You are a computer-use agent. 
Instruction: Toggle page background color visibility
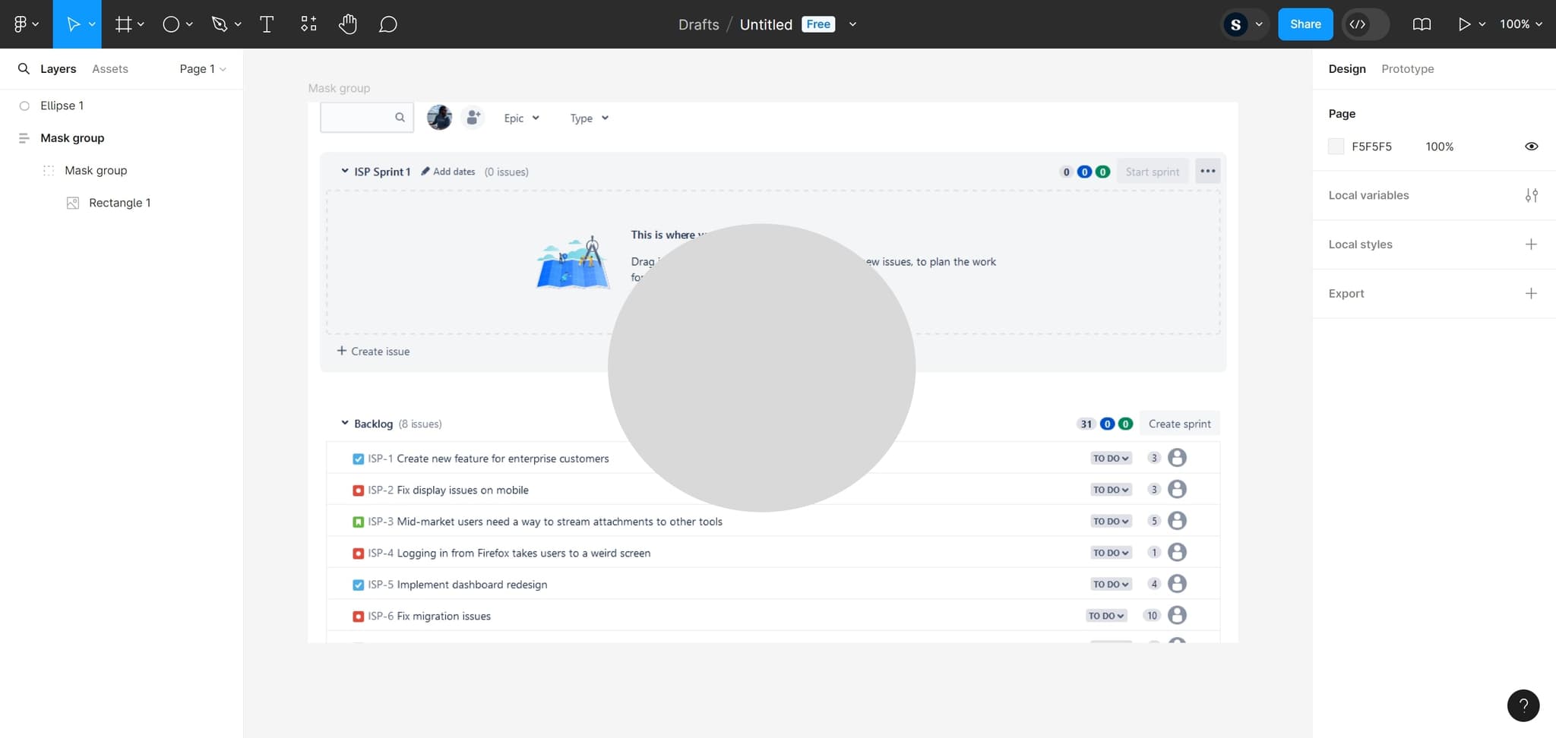(1531, 147)
